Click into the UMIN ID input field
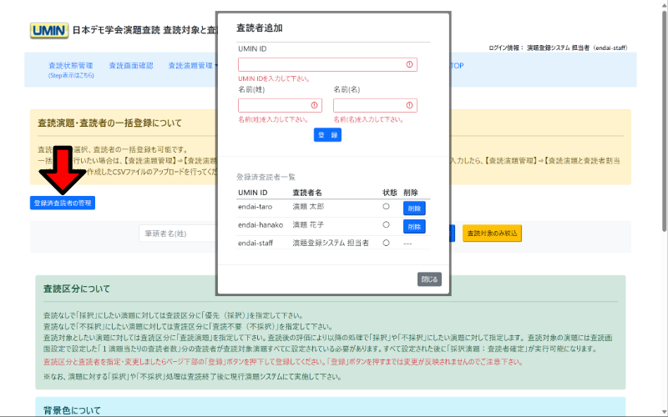The image size is (668, 417). (320, 64)
